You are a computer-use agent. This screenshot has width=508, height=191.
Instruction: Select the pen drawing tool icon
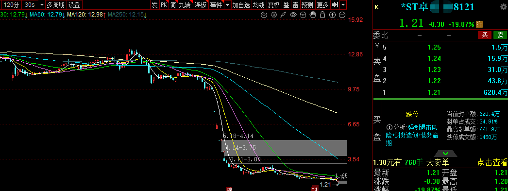pos(284,15)
